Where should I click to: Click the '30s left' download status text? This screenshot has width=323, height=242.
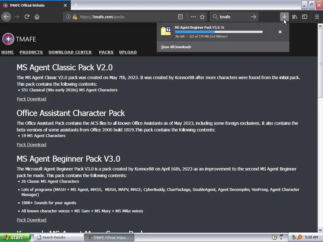[201, 37]
